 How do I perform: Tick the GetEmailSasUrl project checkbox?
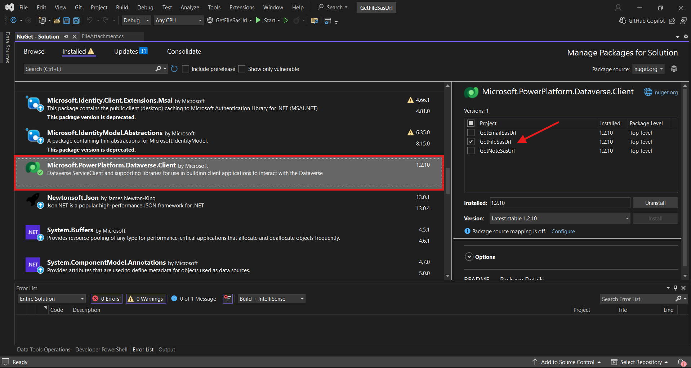point(471,133)
